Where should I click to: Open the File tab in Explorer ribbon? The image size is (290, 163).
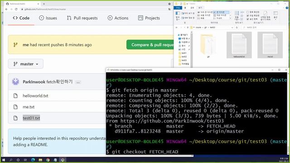pos(178,8)
